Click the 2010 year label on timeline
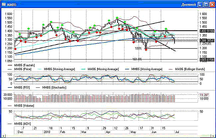The width and height of the screenshot is (216, 138). tap(47, 132)
